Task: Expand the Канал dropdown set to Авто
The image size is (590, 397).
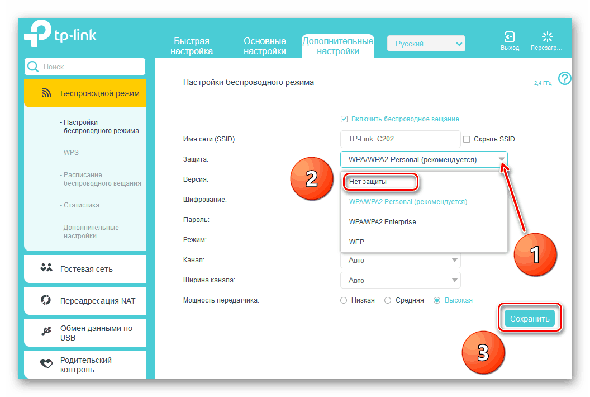Action: coord(400,260)
